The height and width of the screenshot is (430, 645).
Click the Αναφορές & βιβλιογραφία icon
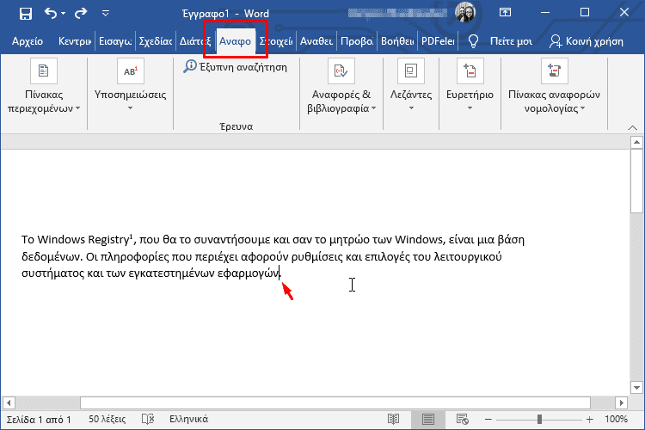coord(341,71)
